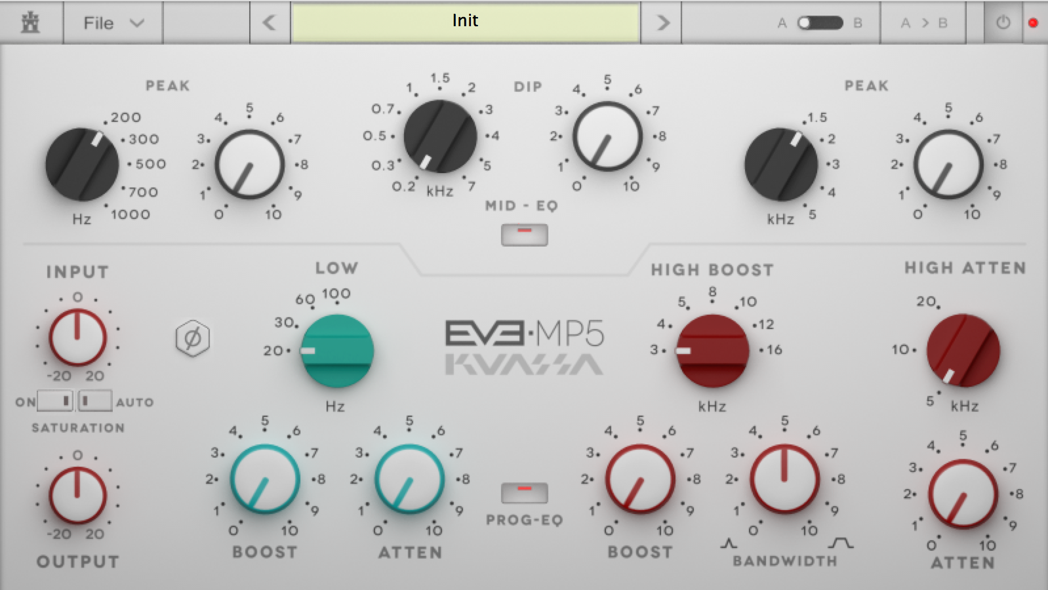Open the Init preset name list
The width and height of the screenshot is (1048, 590).
465,23
